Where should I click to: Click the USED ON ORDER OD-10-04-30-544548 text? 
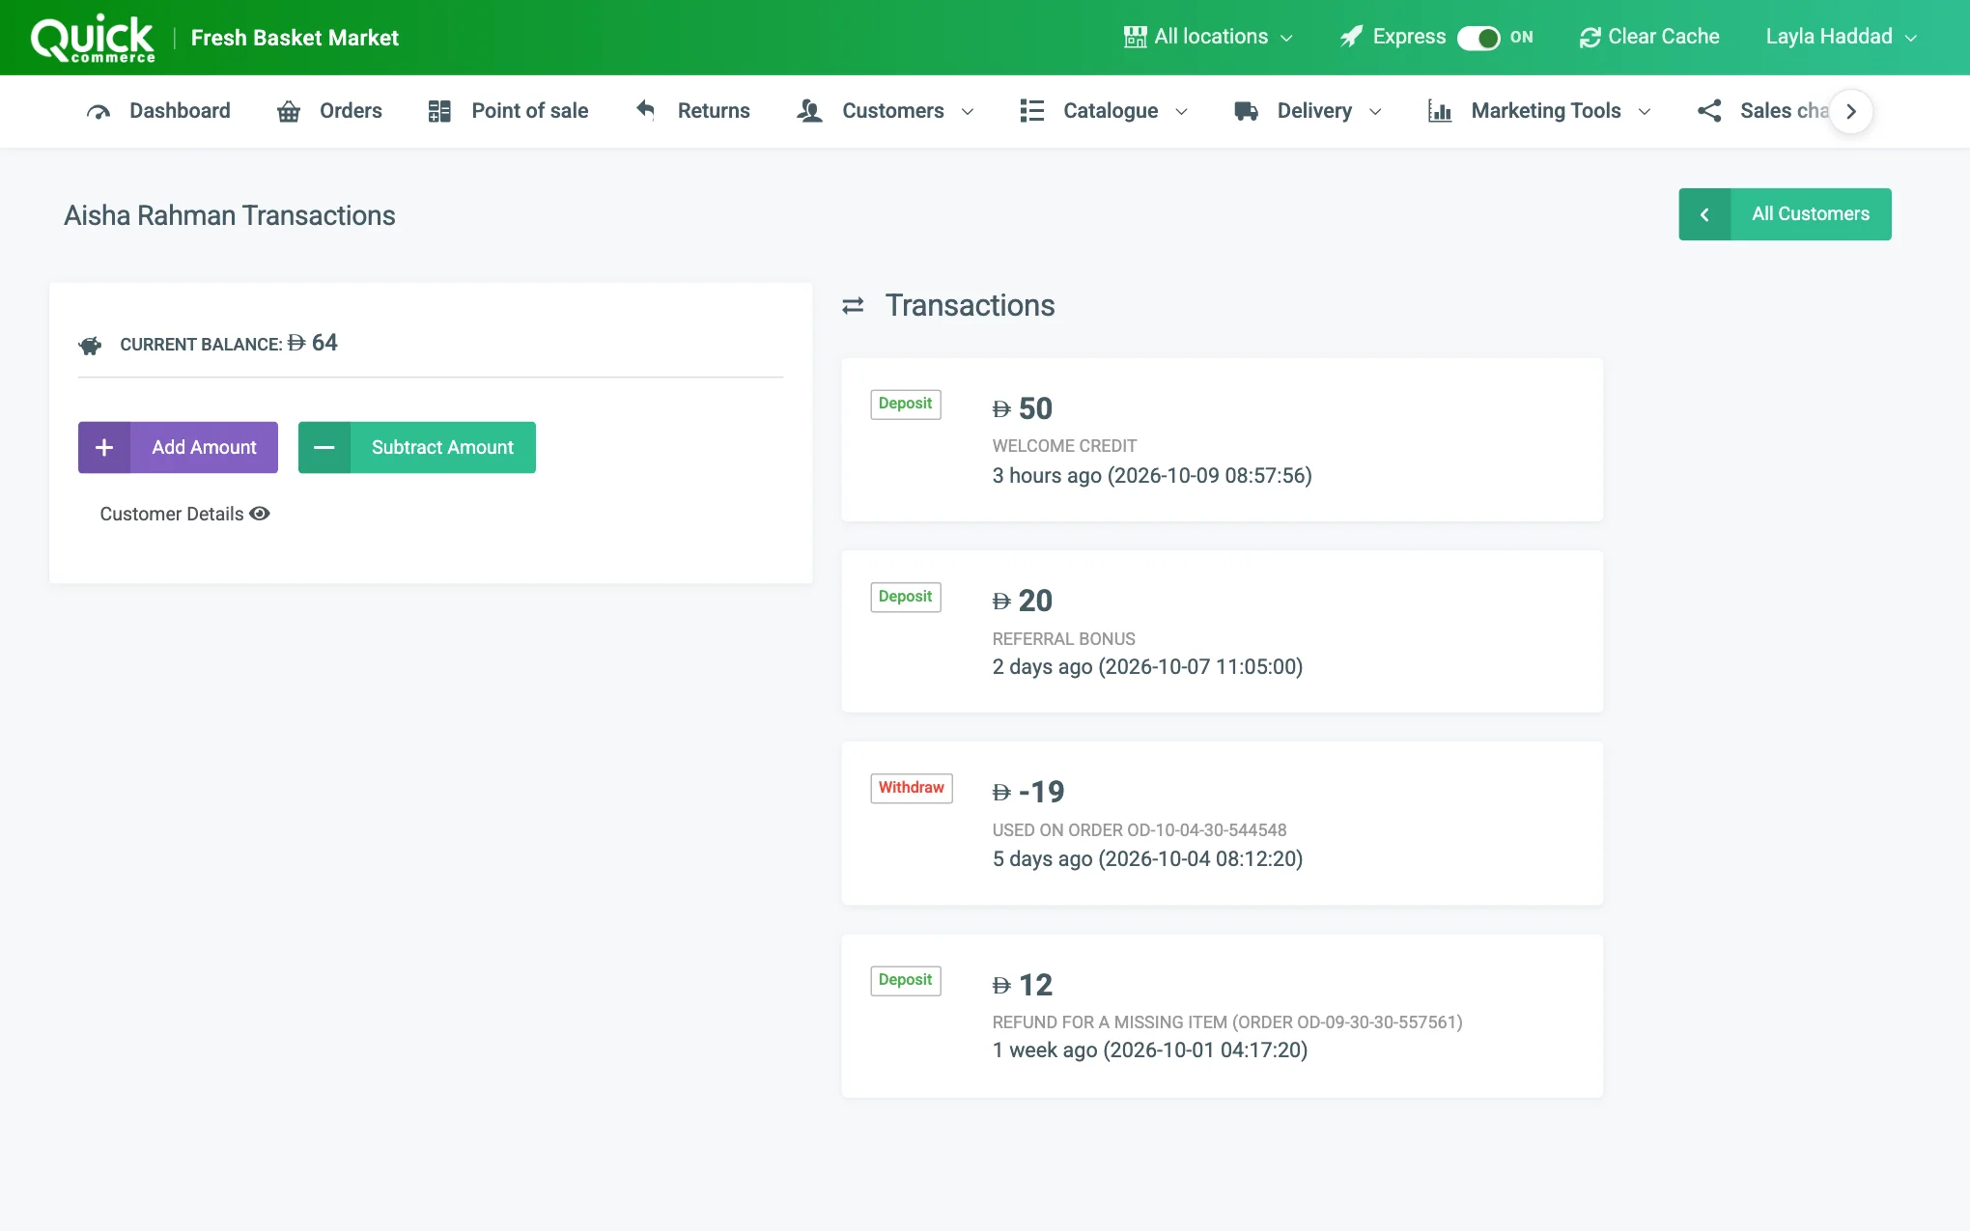point(1140,830)
